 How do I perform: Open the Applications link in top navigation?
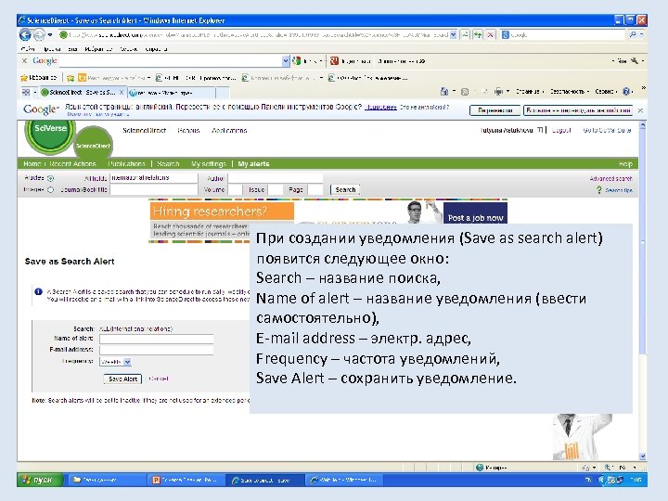coord(229,131)
